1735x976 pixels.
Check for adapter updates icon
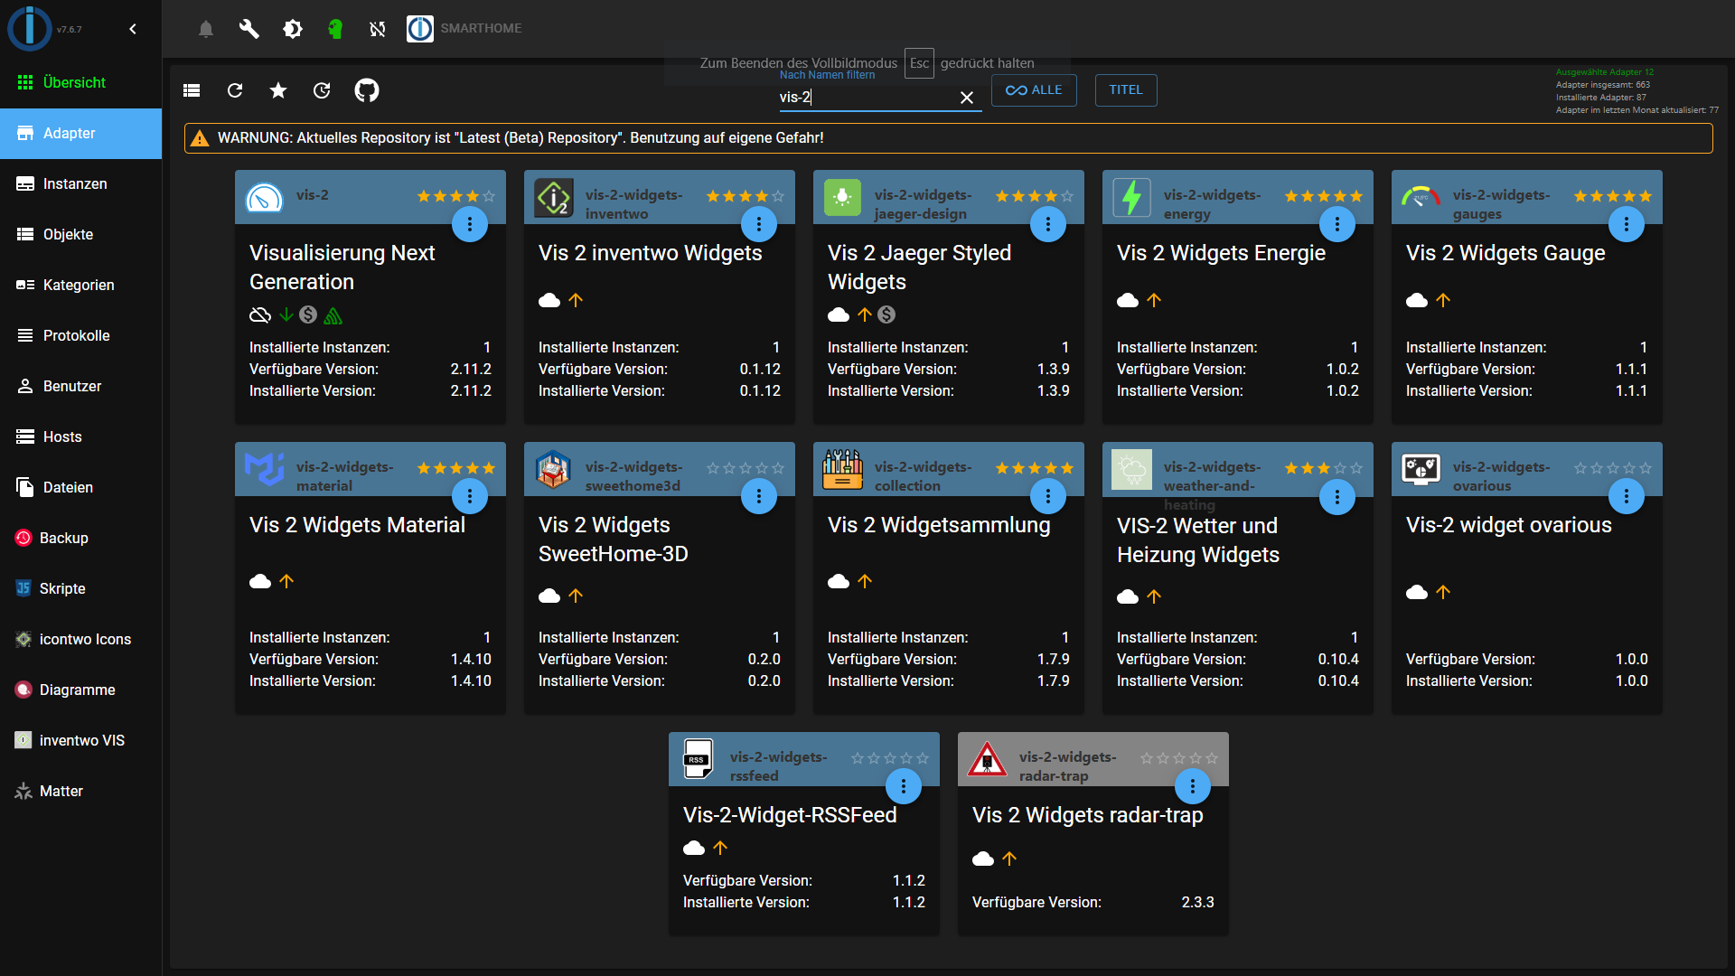322,90
